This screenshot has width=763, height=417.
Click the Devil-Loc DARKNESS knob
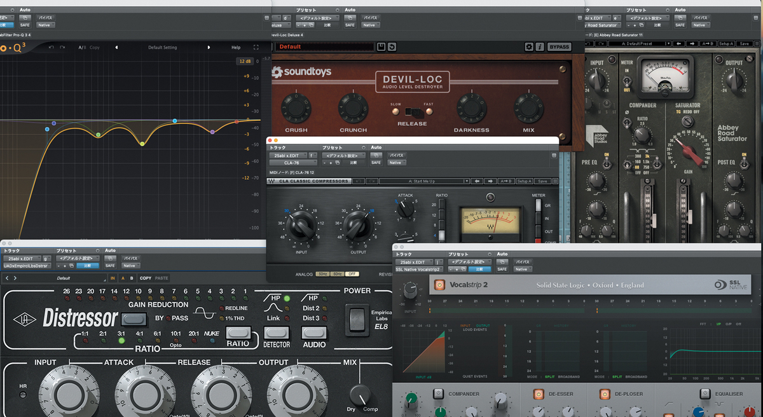tap(471, 108)
